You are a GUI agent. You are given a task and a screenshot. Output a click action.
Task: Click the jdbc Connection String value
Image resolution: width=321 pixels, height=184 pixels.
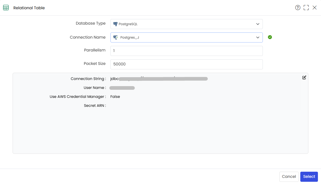click(159, 79)
